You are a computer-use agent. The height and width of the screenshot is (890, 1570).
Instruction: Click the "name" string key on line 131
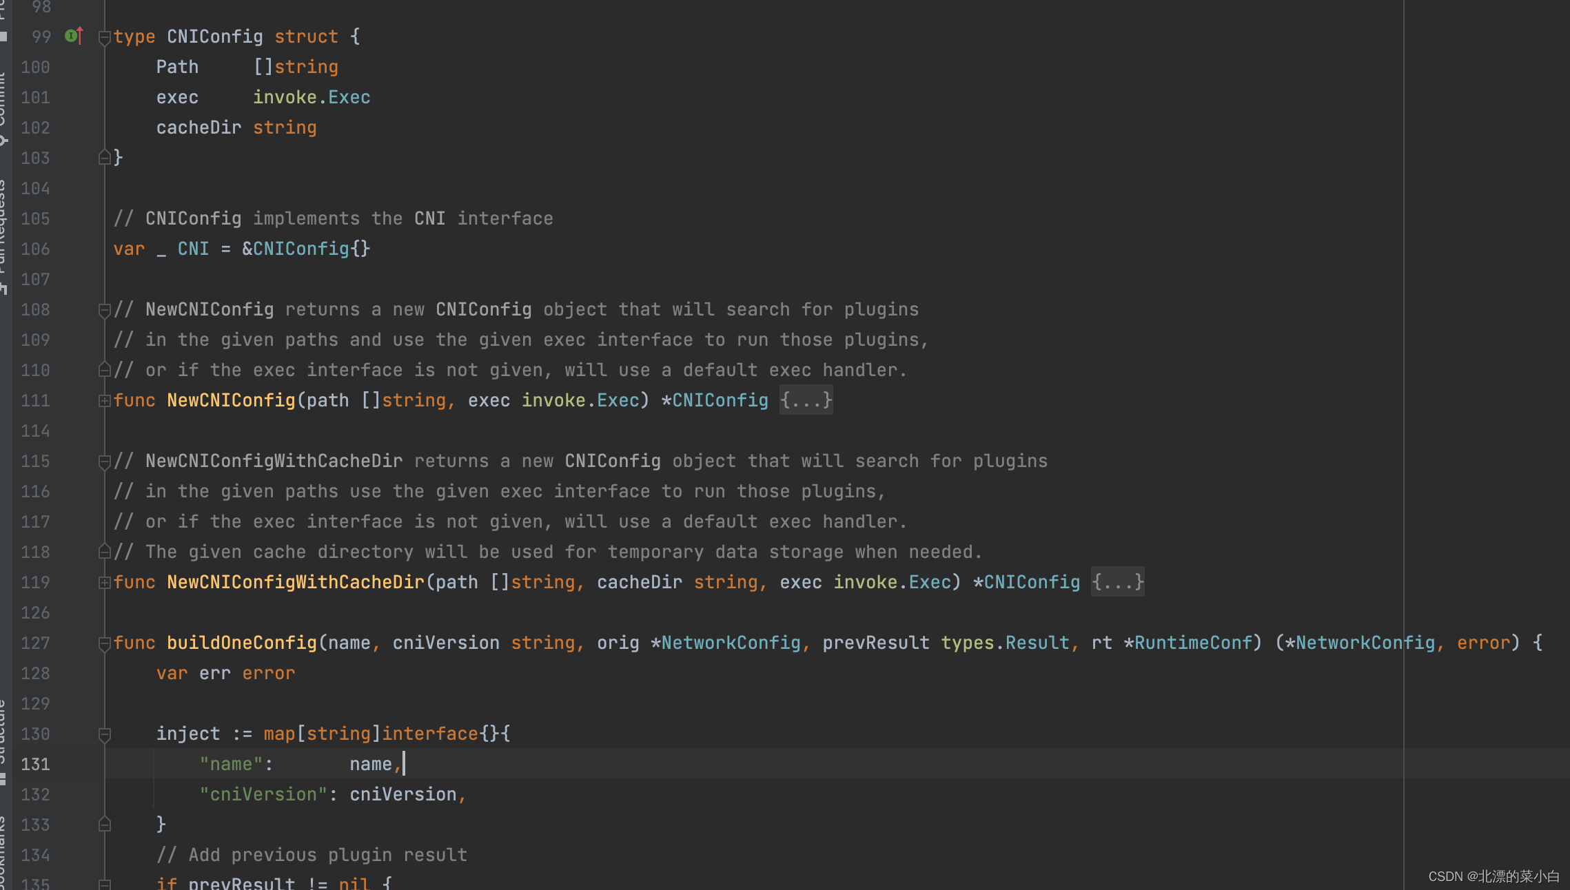231,764
